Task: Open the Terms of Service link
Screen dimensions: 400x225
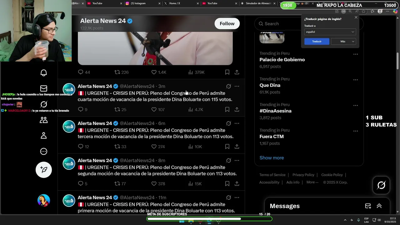Action: click(x=272, y=175)
